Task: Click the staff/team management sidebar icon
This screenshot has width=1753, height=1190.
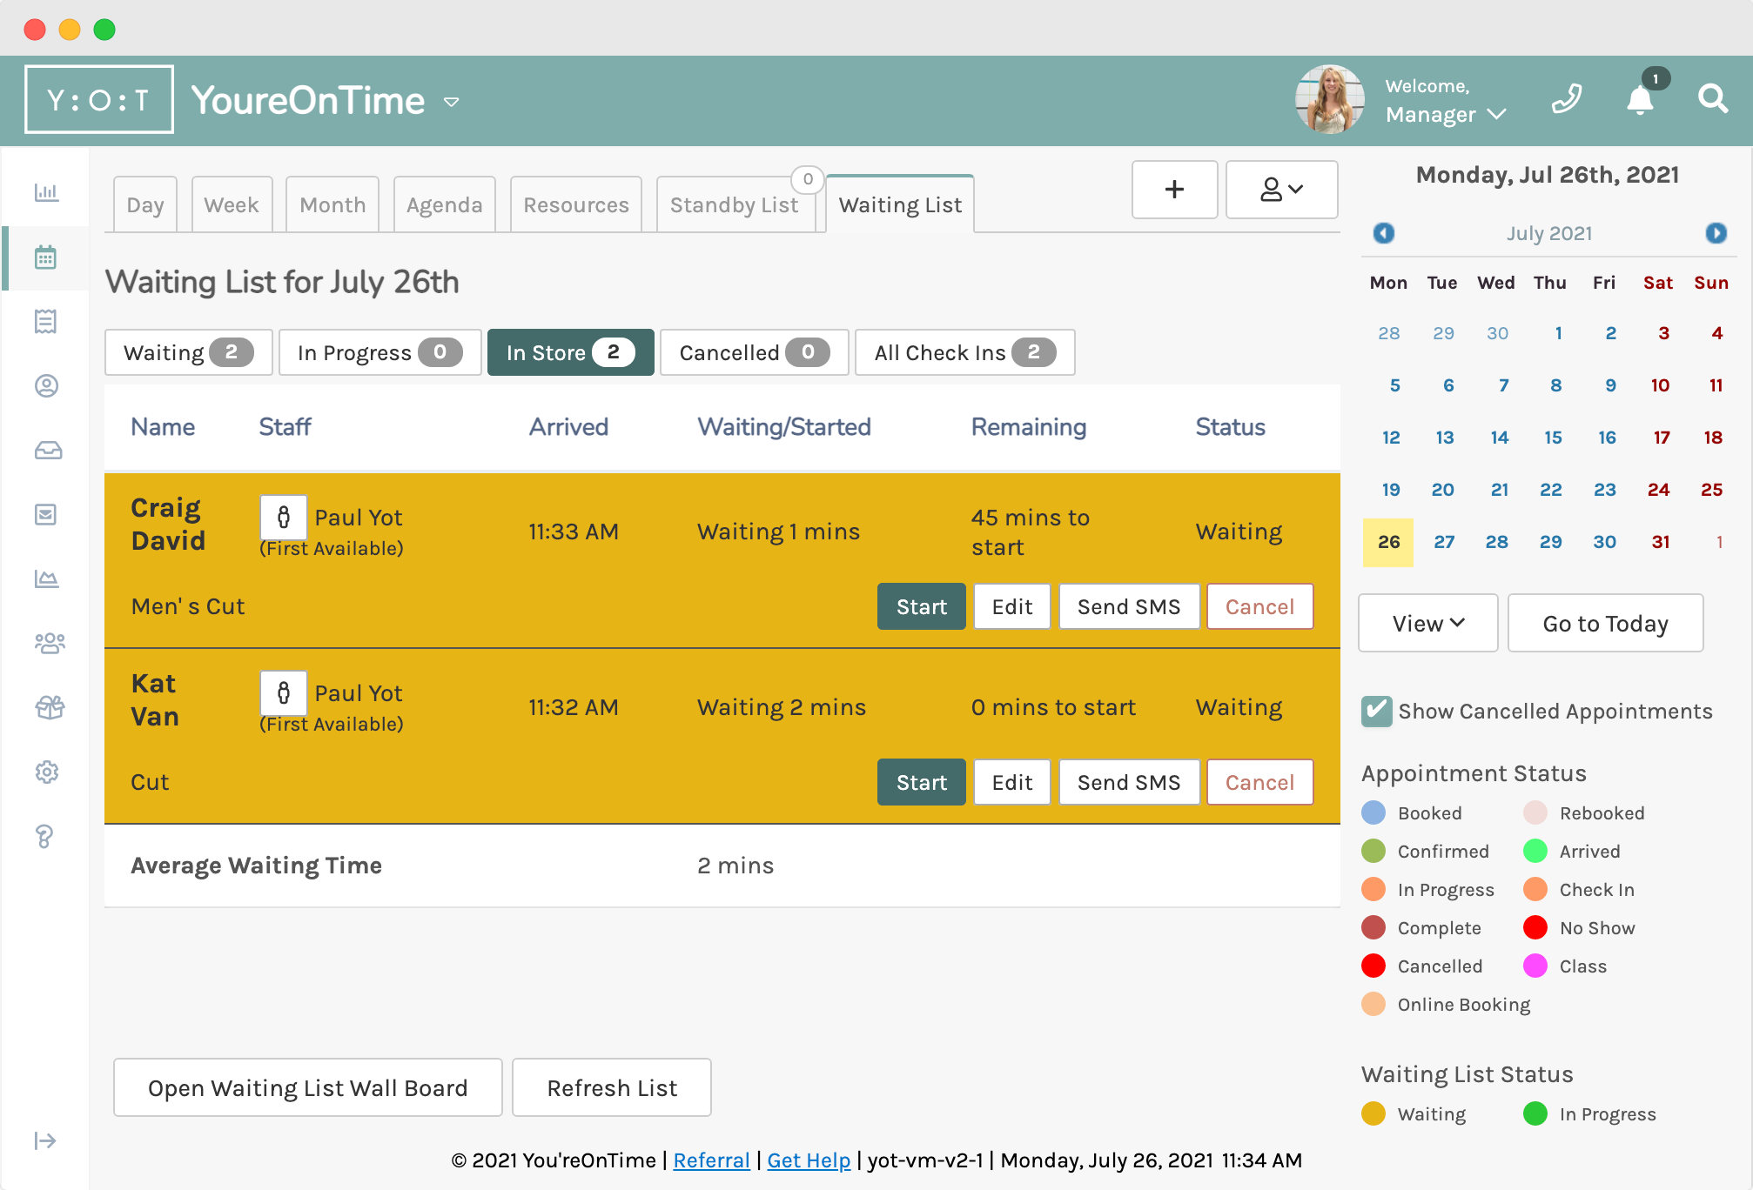Action: coord(45,643)
